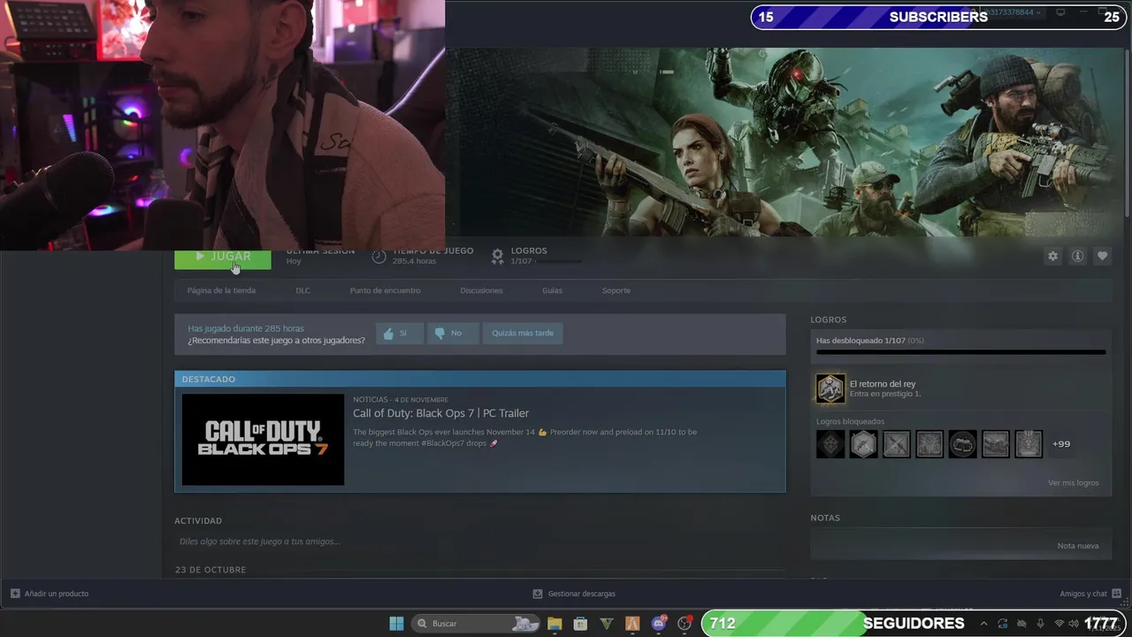Viewport: 1132px width, 637px height.
Task: Recommend game with thumbs-up Sí button
Action: pyautogui.click(x=399, y=333)
